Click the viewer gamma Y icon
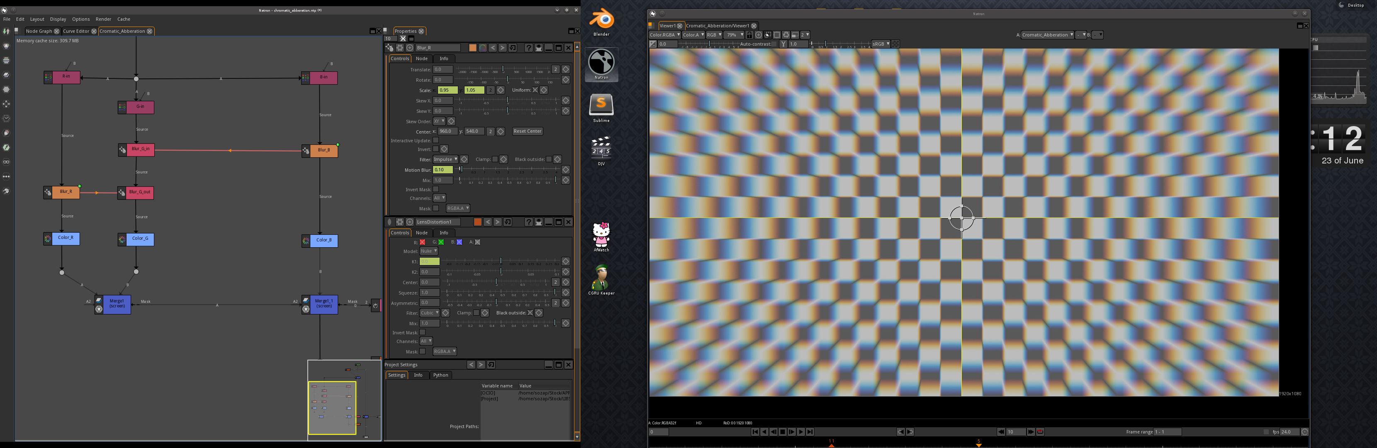Viewport: 1377px width, 448px height. tap(783, 44)
